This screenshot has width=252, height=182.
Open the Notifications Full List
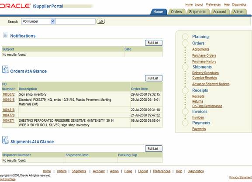point(154,43)
